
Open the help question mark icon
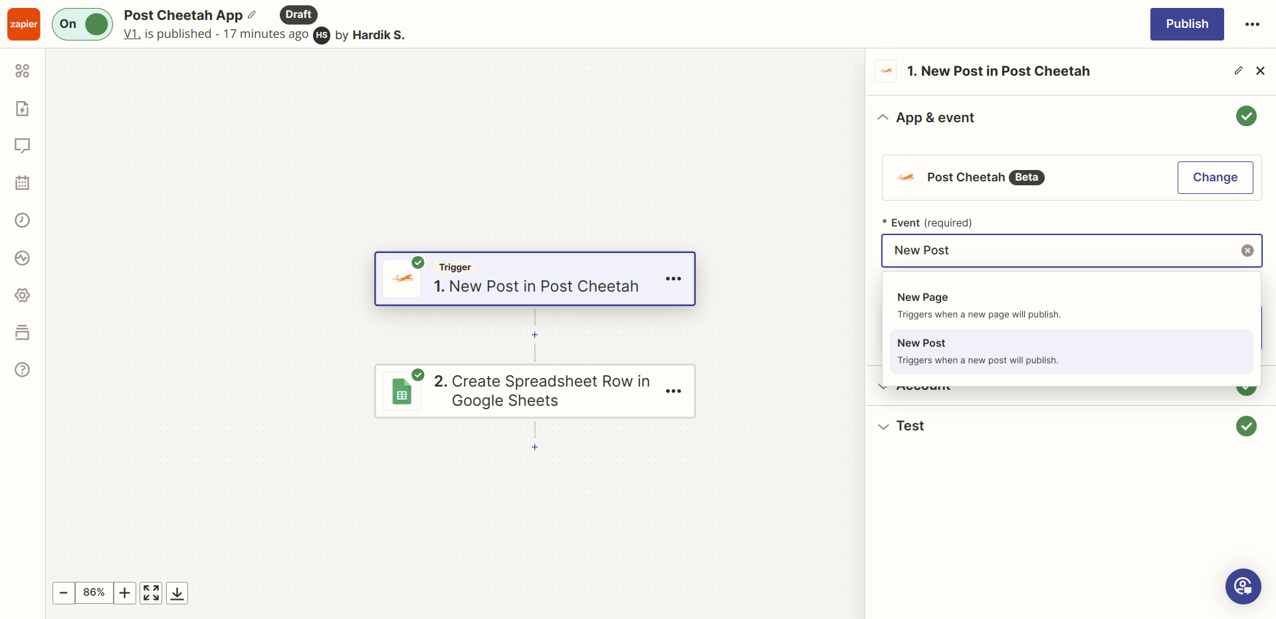tap(23, 370)
